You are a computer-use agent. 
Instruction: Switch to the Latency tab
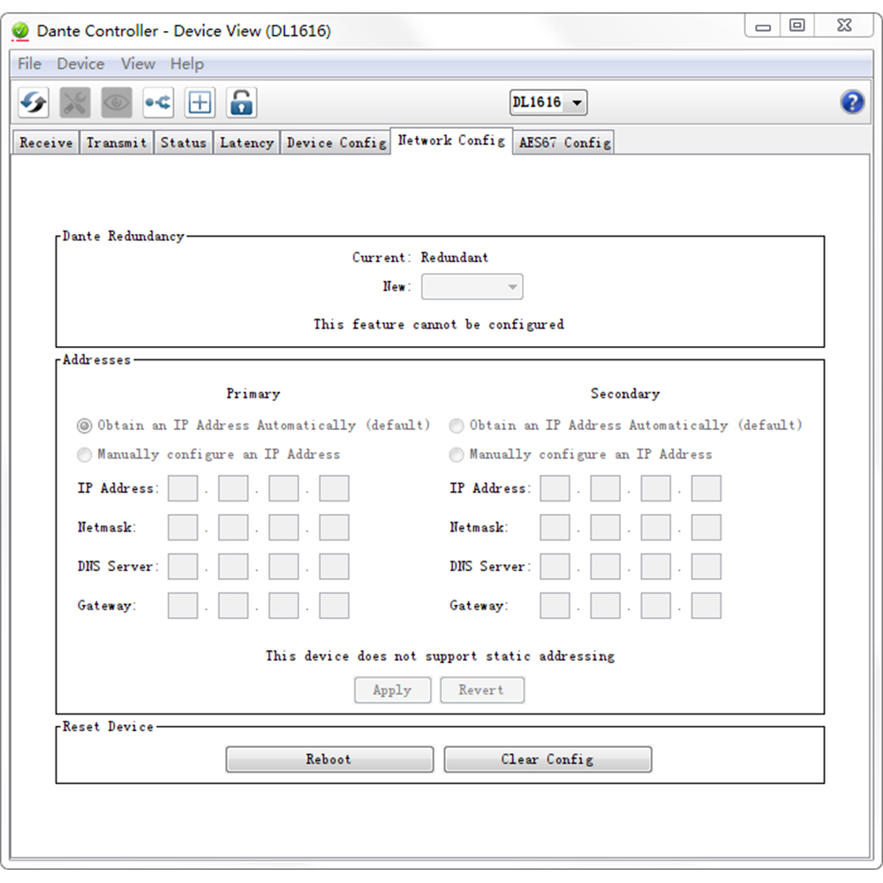click(x=246, y=142)
